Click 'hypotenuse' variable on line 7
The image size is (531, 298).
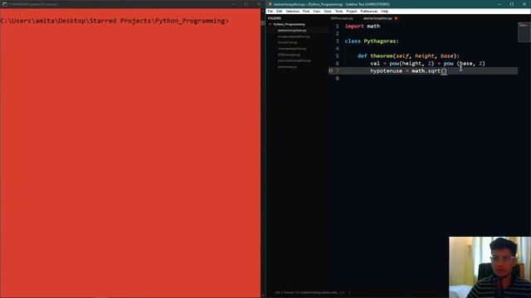tap(386, 70)
